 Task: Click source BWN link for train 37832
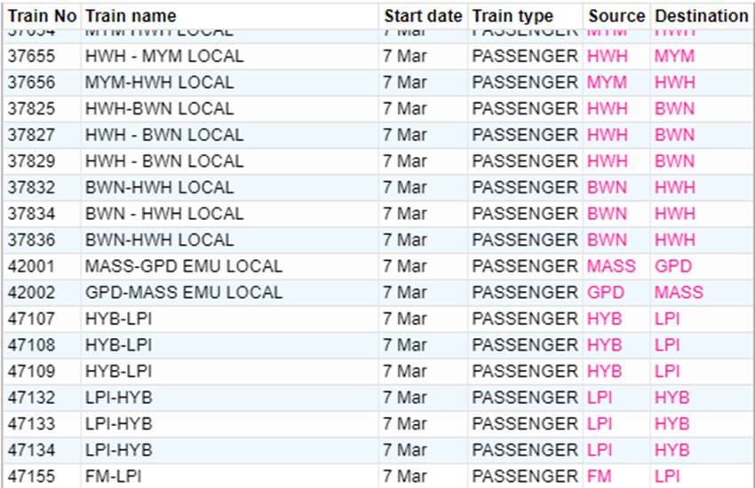607,188
